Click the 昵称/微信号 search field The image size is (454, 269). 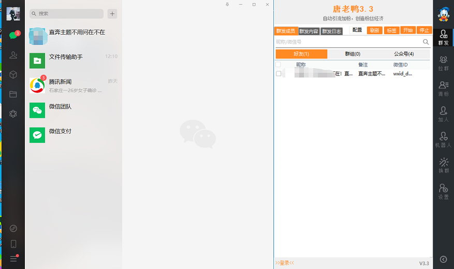tap(348, 42)
